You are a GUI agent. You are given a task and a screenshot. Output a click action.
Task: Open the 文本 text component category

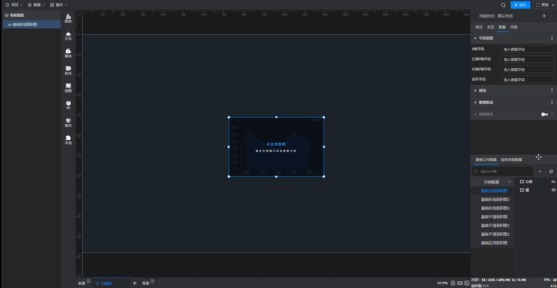click(x=68, y=36)
